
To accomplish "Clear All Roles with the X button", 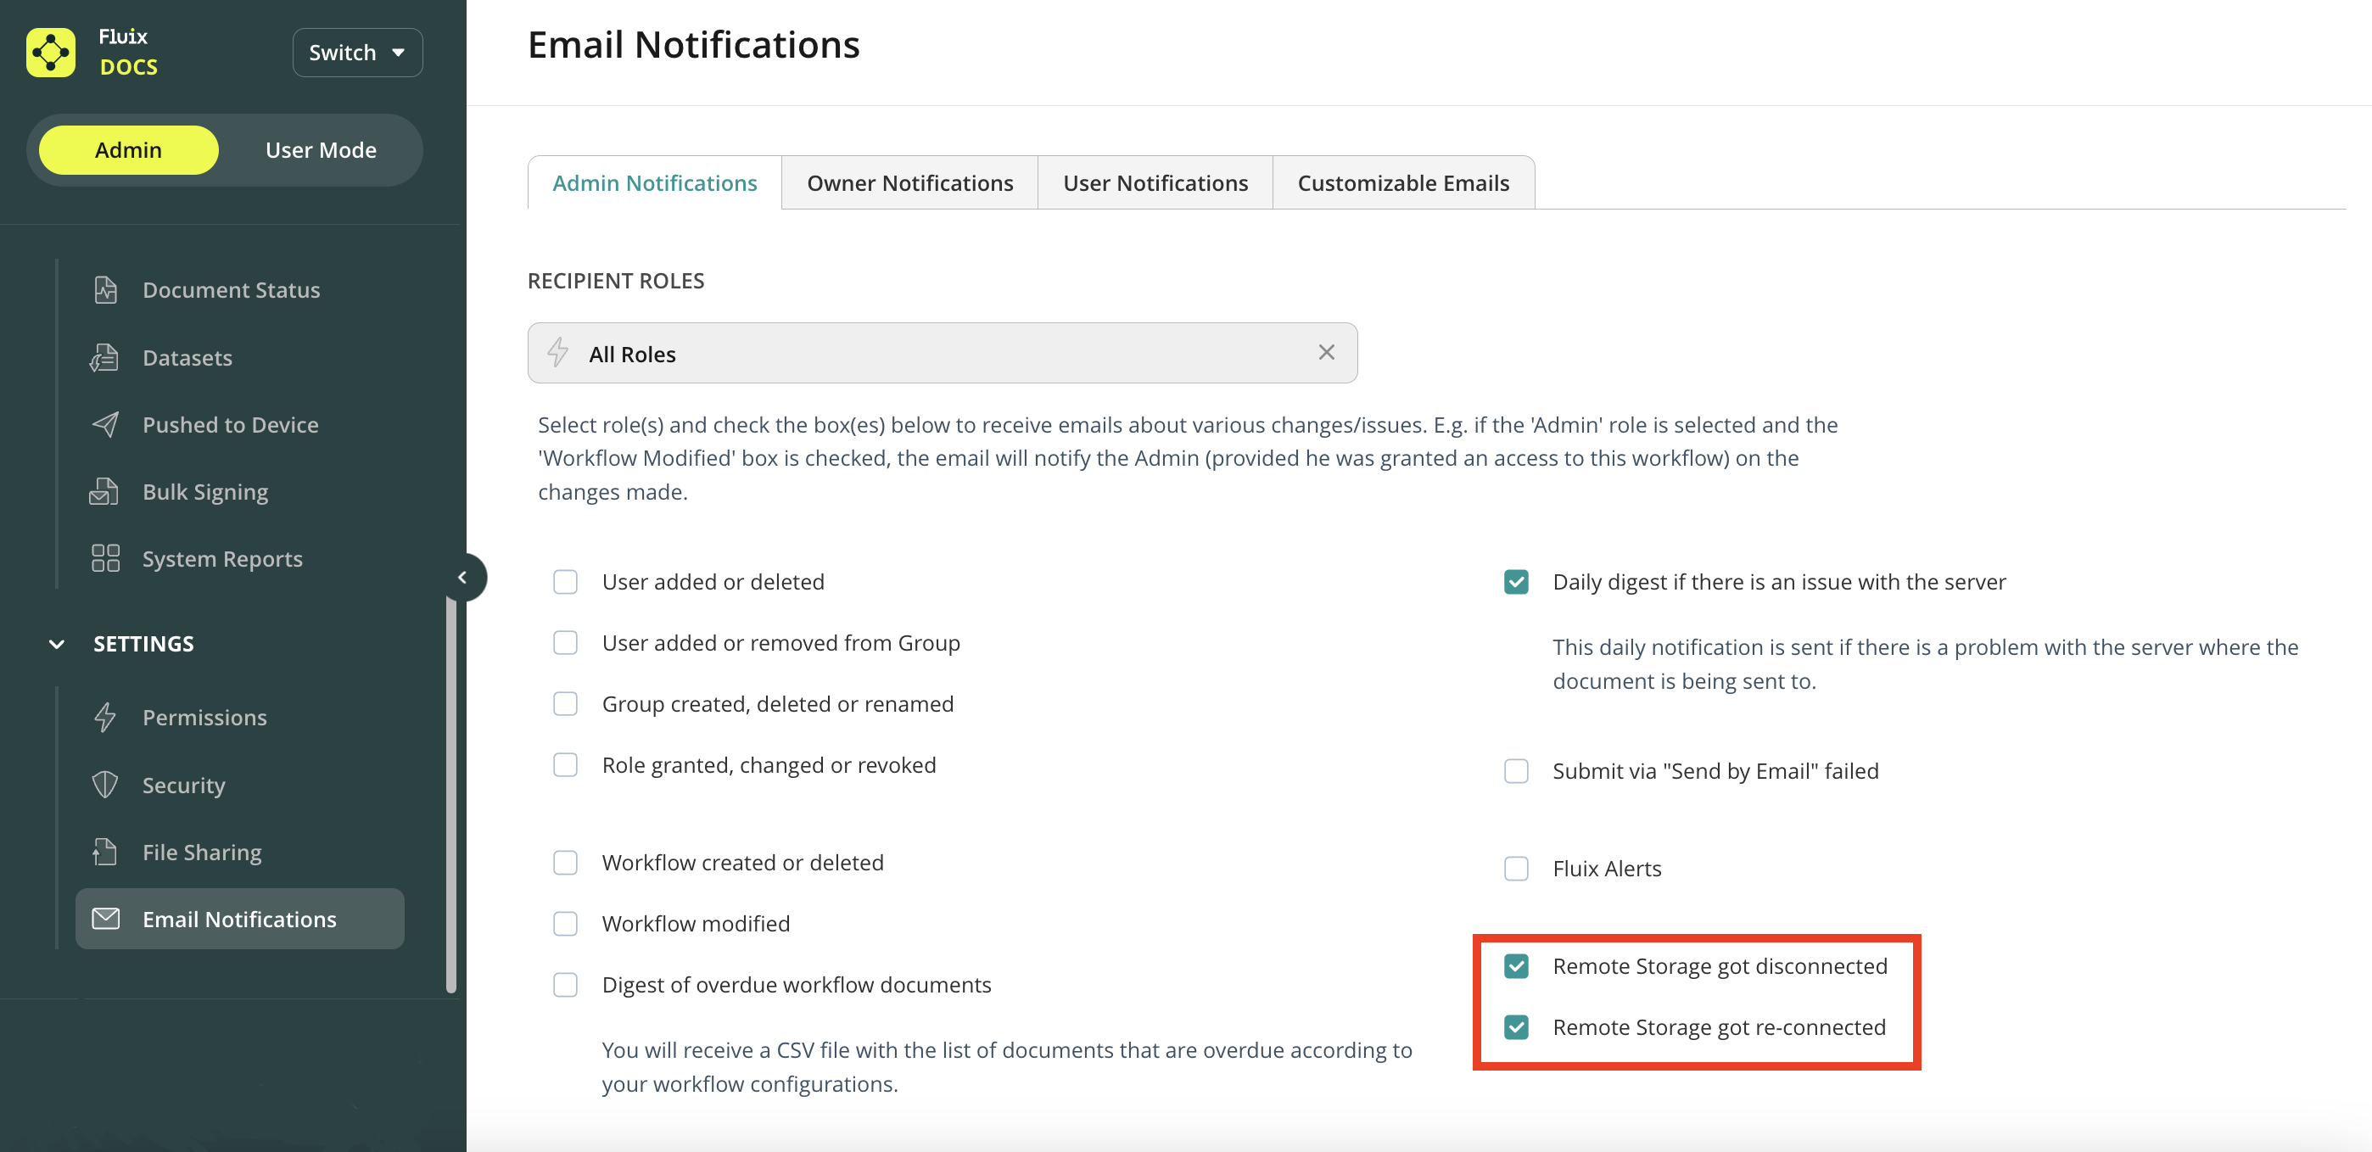I will 1326,353.
